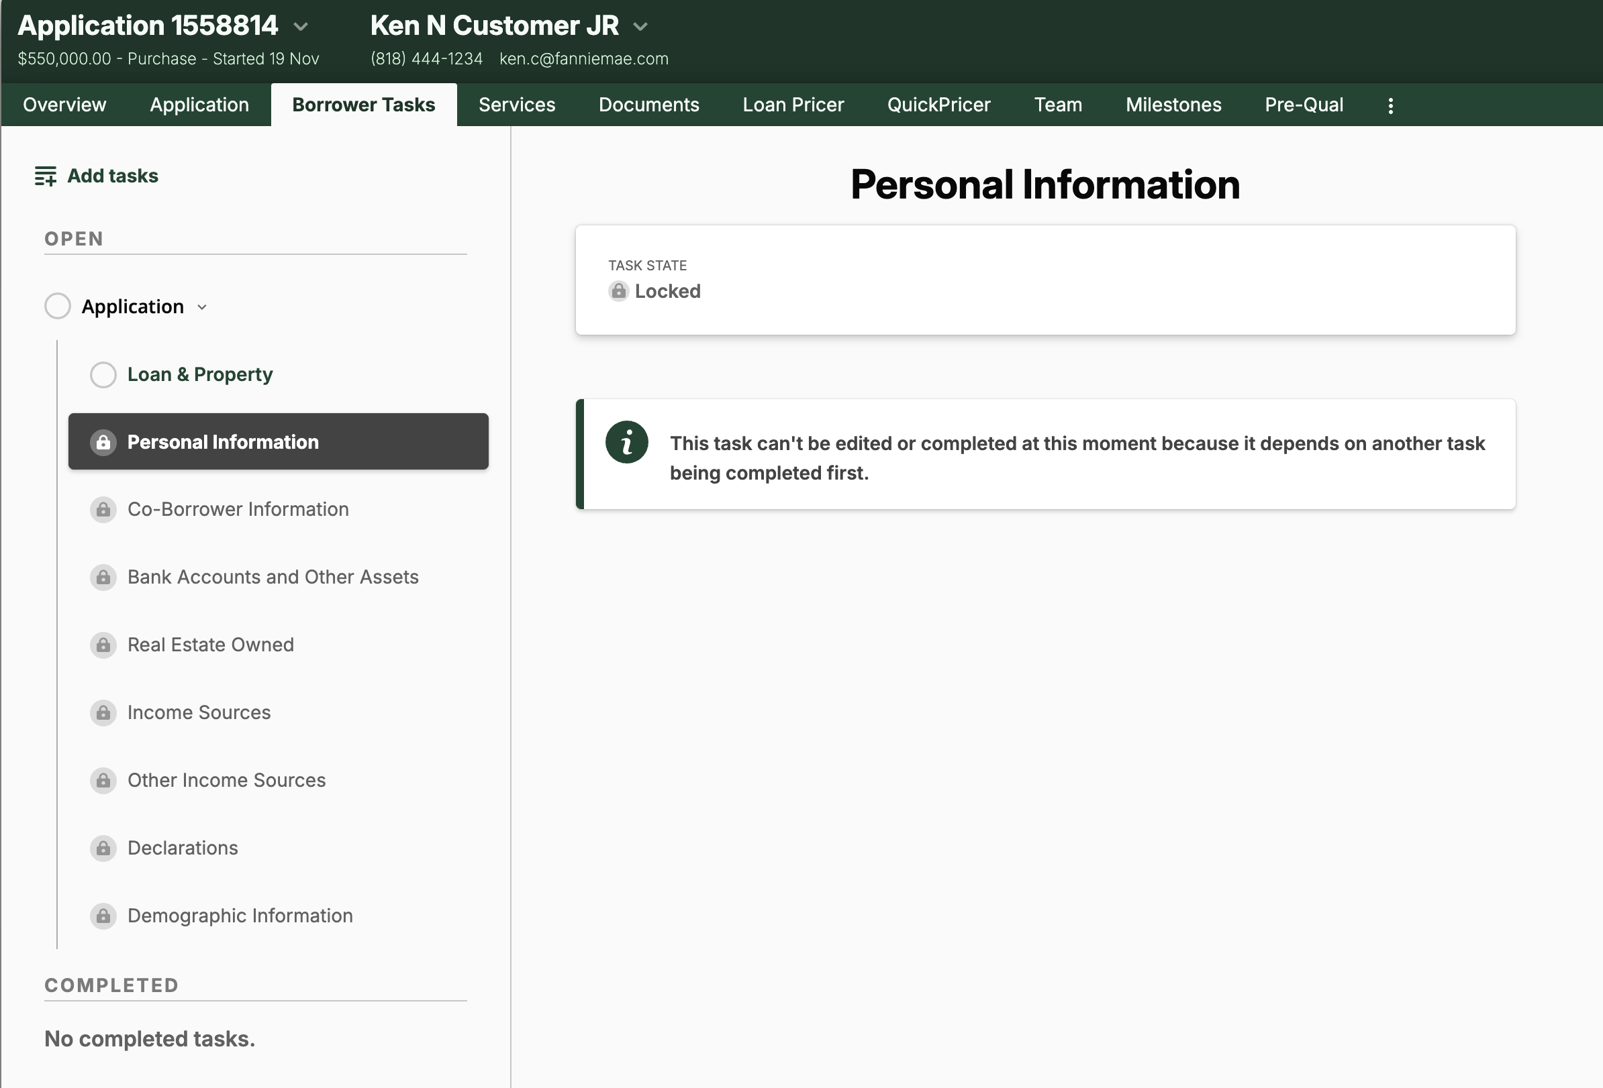
Task: Click the ken.c@fanniemae.com email link
Action: (x=583, y=59)
